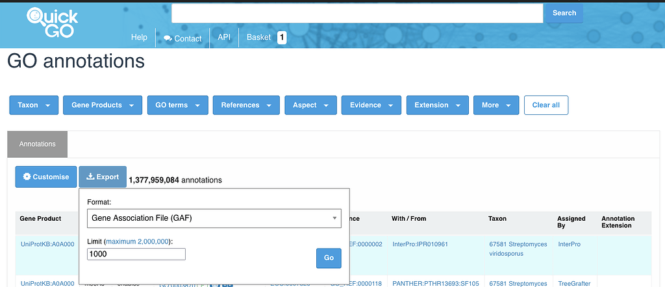Image resolution: width=665 pixels, height=287 pixels.
Task: Open the Basket count badge
Action: pyautogui.click(x=282, y=38)
